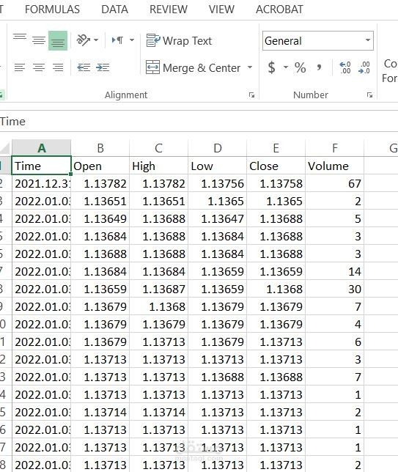Expand Merge & Center dropdown arrow
The height and width of the screenshot is (472, 398).
point(250,67)
